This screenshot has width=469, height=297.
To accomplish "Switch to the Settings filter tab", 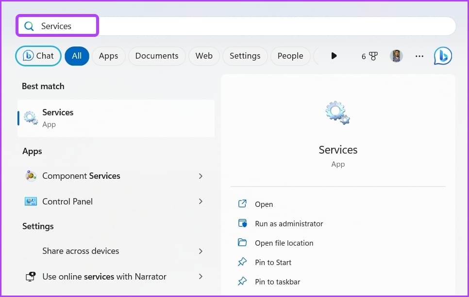I will pyautogui.click(x=245, y=56).
